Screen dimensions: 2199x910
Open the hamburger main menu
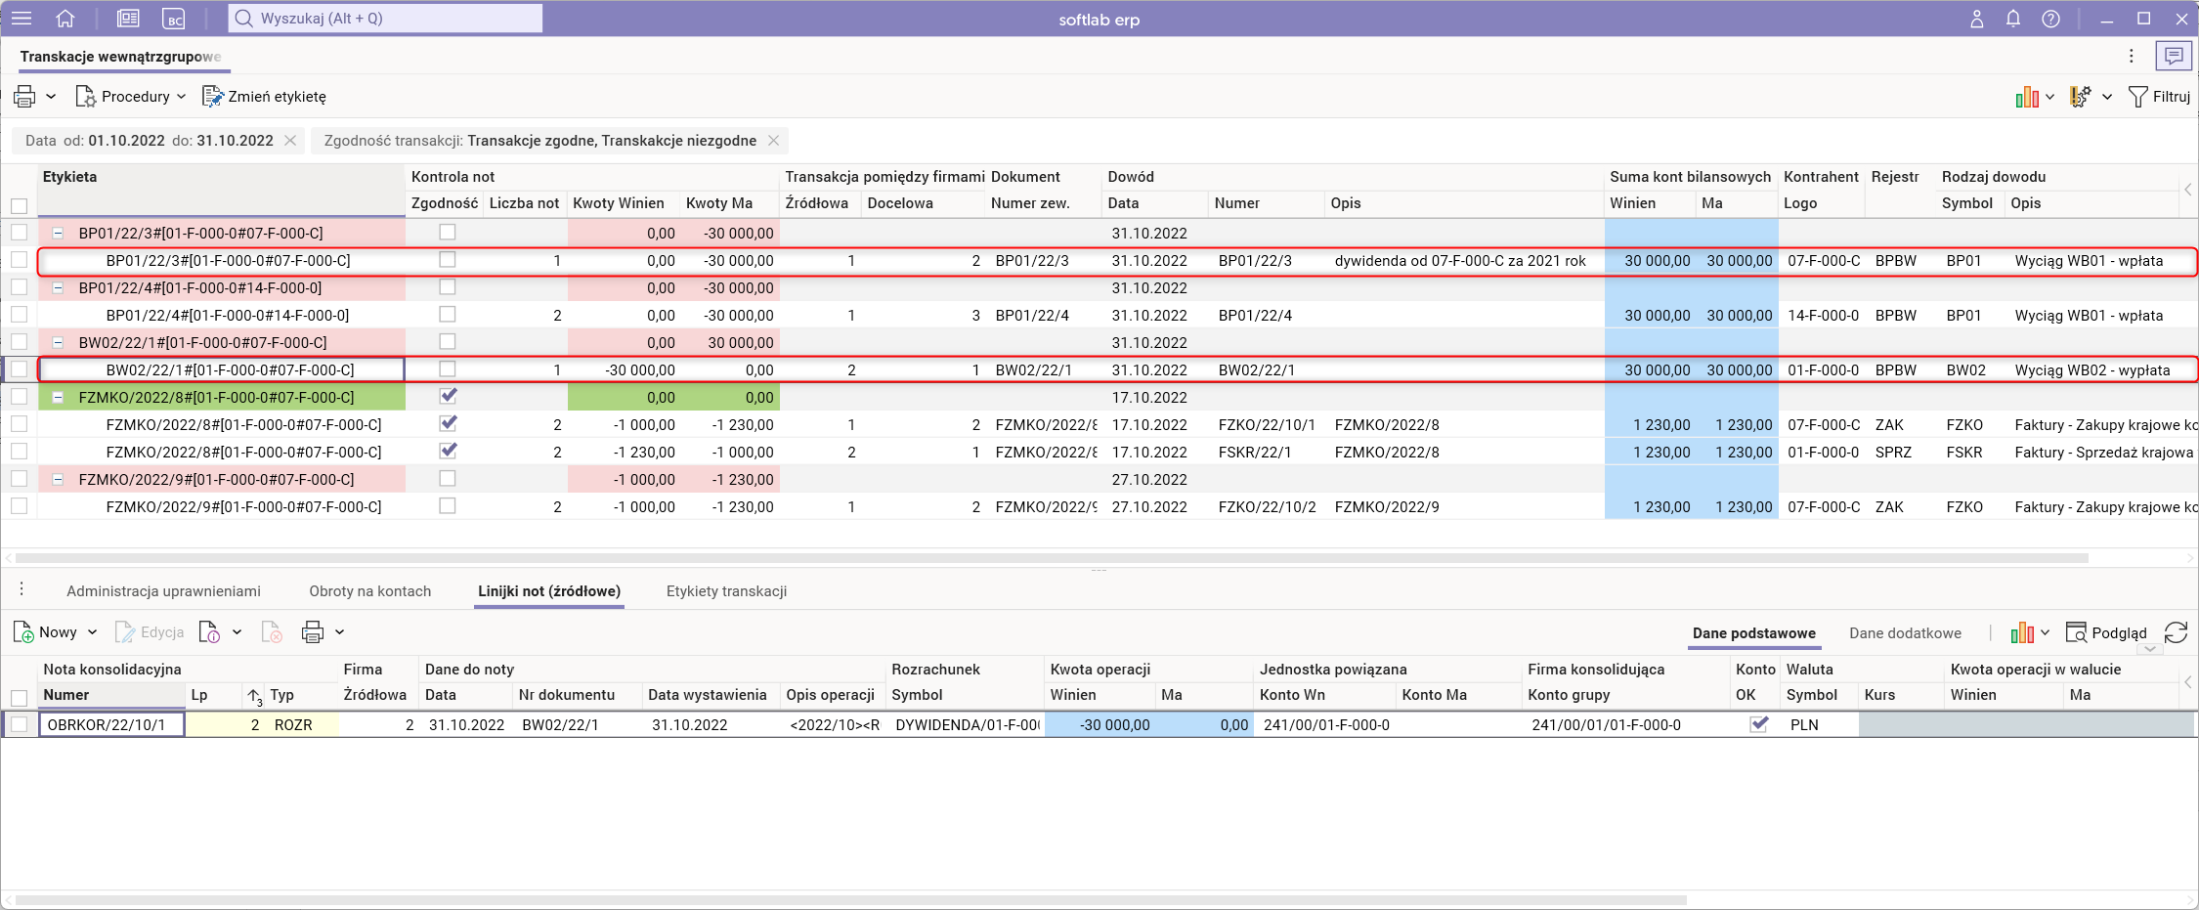pos(22,19)
